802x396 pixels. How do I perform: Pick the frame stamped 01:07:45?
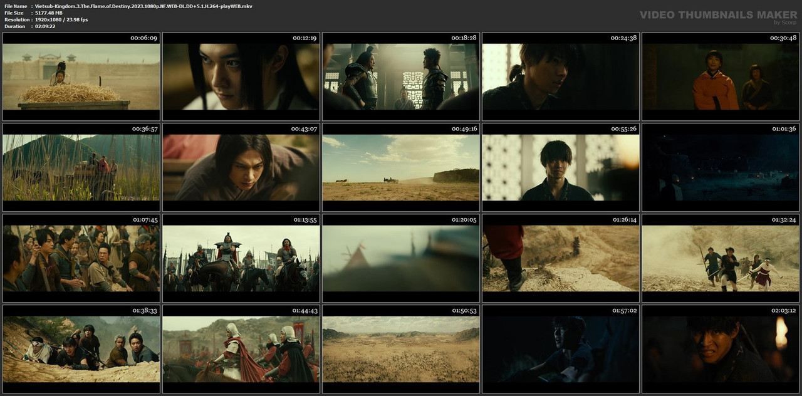click(x=81, y=258)
